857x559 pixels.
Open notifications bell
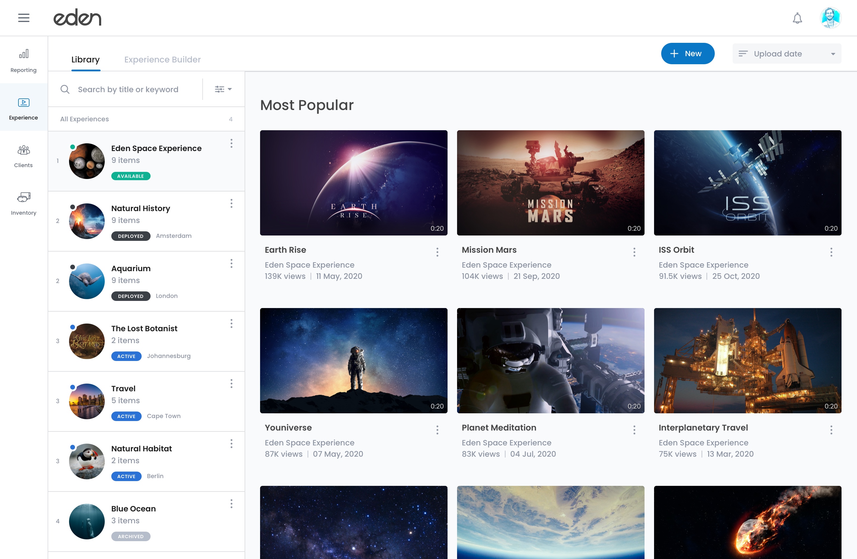tap(797, 18)
